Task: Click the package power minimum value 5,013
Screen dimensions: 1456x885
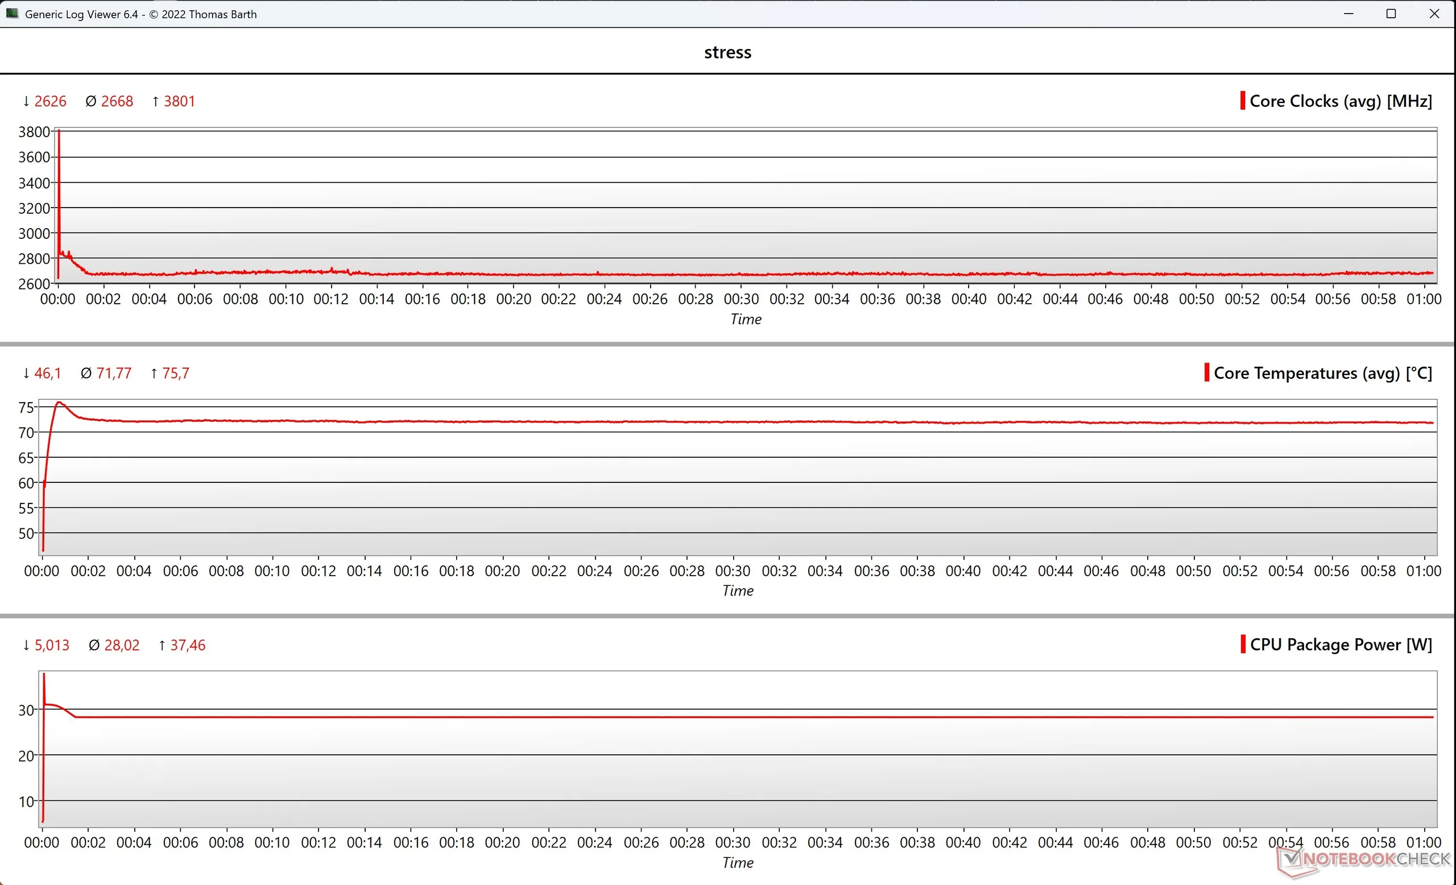Action: pos(51,645)
